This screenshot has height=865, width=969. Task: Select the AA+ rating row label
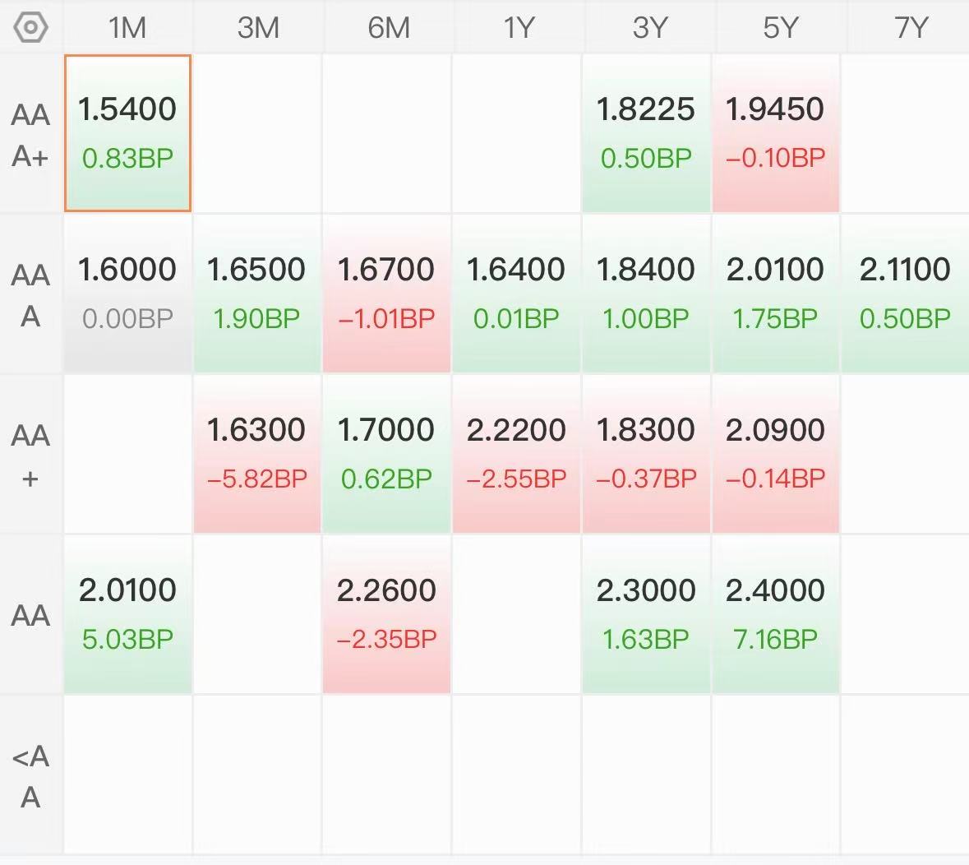[30, 455]
